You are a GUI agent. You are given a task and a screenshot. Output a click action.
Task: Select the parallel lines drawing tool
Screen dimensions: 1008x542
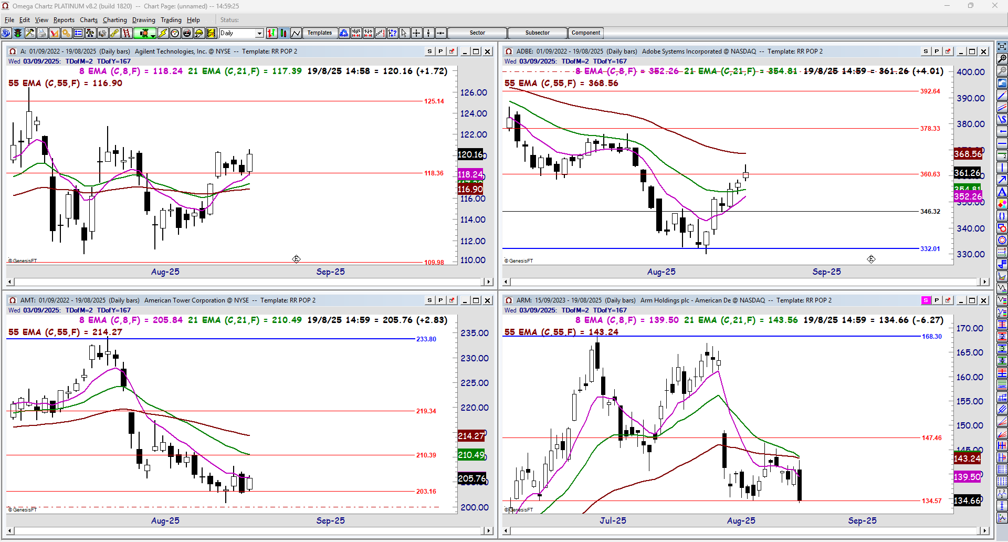point(1002,107)
